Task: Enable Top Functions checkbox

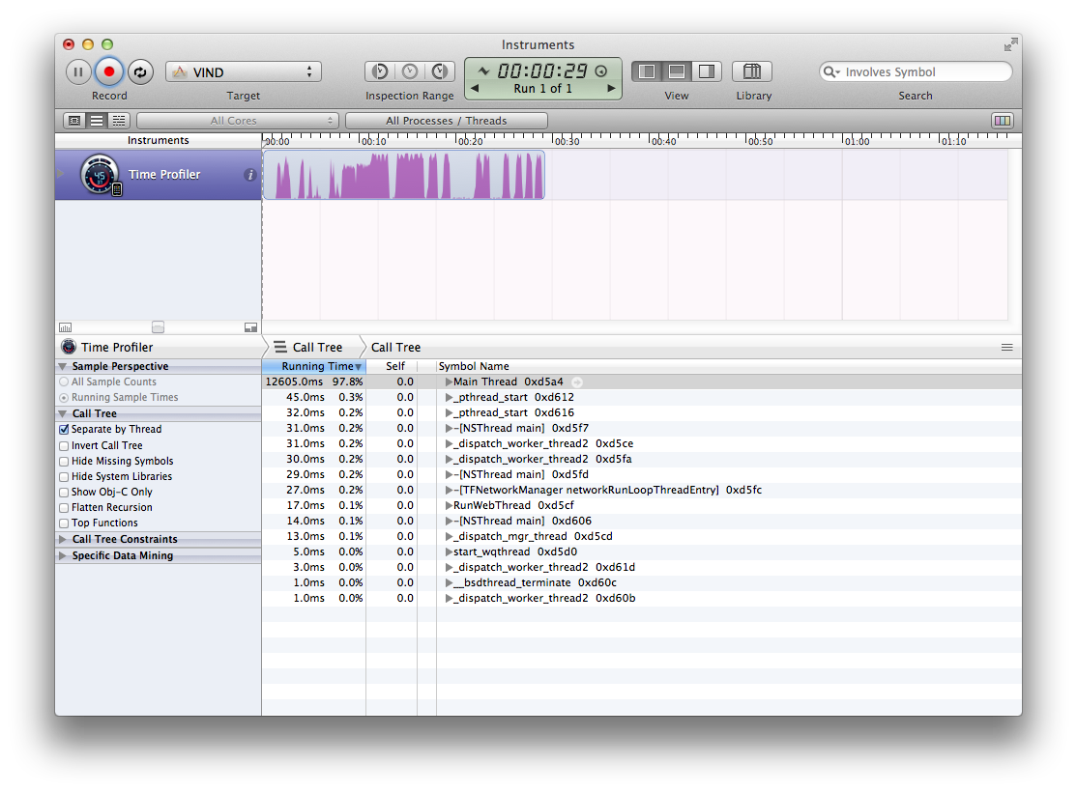Action: 64,523
